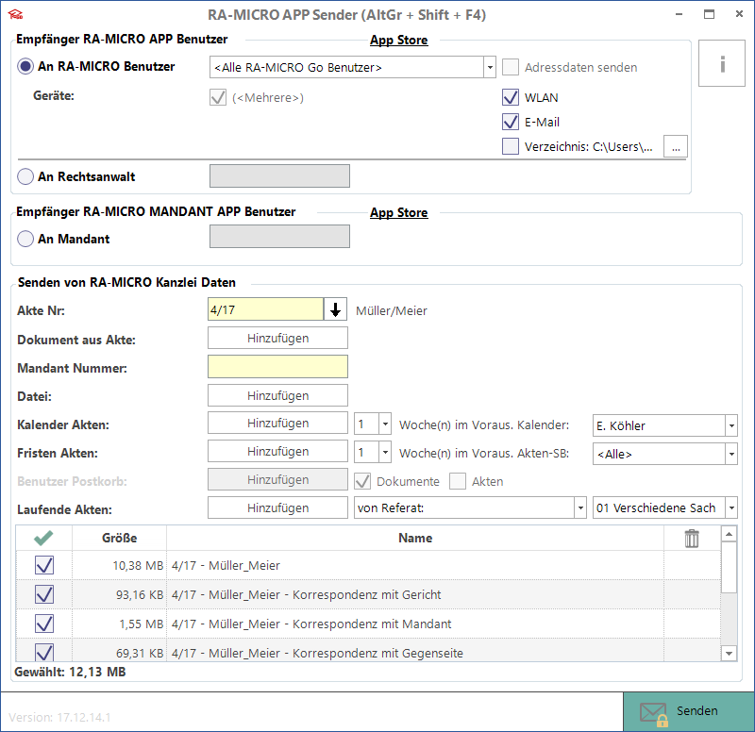Click Hinzufügen for Kalender Akten
Image resolution: width=755 pixels, height=732 pixels.
[x=277, y=423]
